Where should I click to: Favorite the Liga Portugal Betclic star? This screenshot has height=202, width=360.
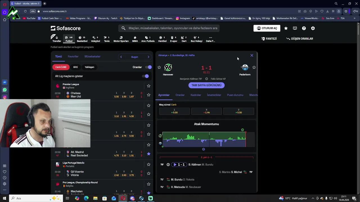[148, 164]
